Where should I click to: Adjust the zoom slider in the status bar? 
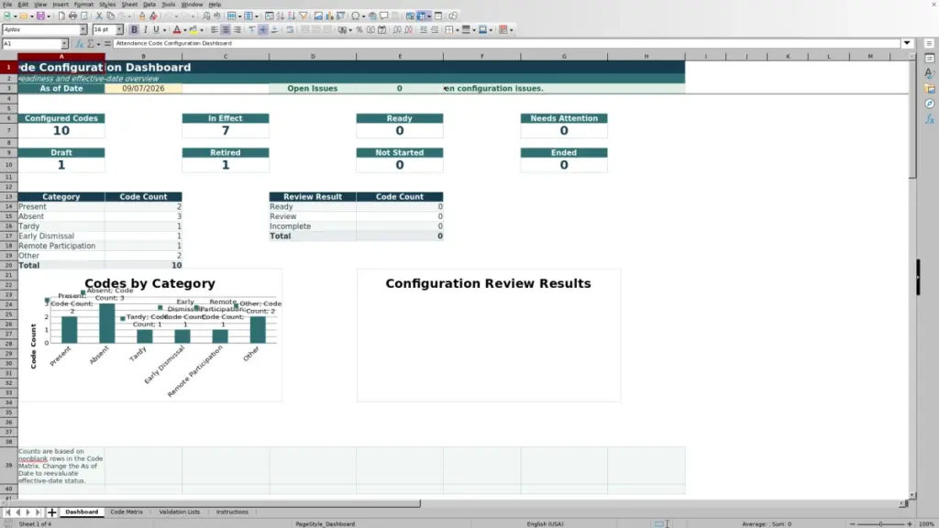click(x=880, y=523)
